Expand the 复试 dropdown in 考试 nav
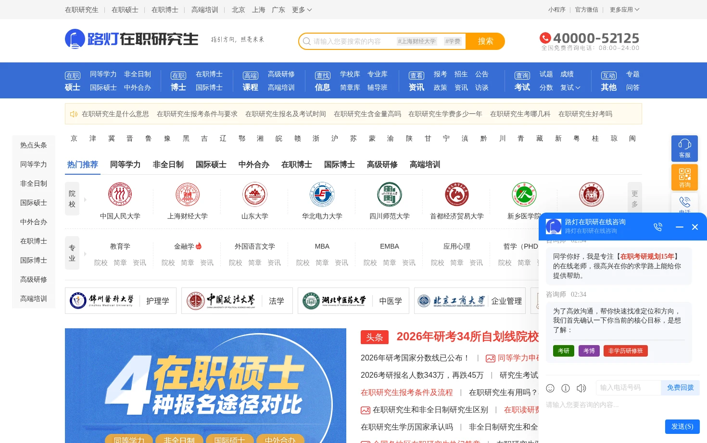 tap(570, 88)
